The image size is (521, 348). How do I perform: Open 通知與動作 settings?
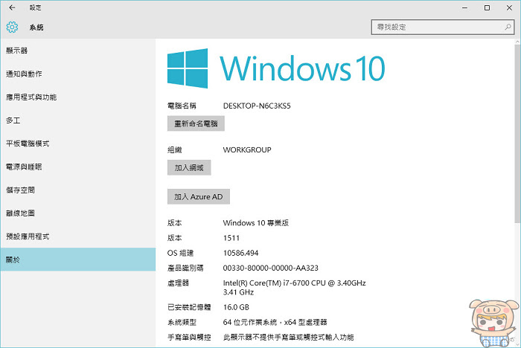click(78, 74)
